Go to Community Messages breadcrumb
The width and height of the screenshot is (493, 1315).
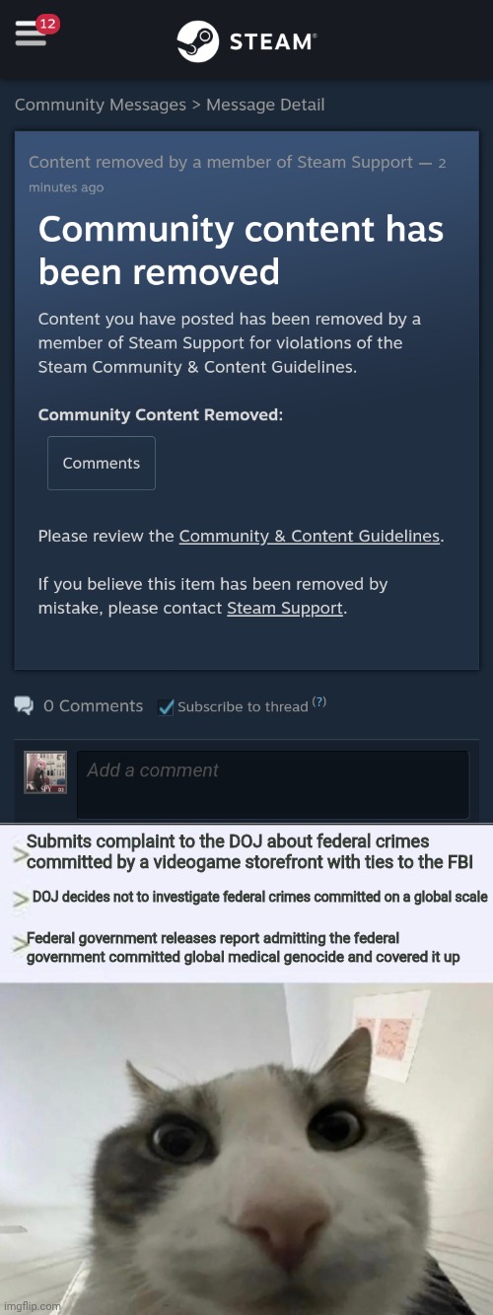(x=101, y=105)
